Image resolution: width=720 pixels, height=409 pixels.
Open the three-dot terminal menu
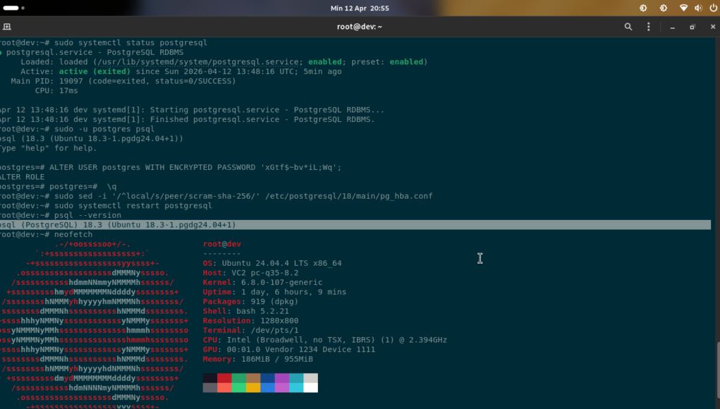pos(648,27)
